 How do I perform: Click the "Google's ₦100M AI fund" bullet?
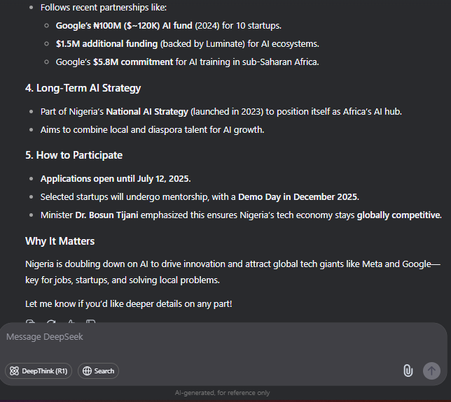pyautogui.click(x=168, y=26)
